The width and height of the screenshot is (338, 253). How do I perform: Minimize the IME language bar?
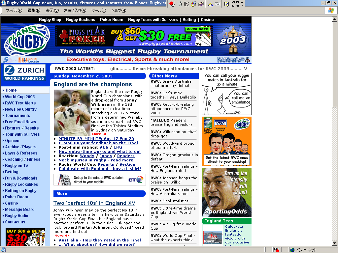point(242,2)
